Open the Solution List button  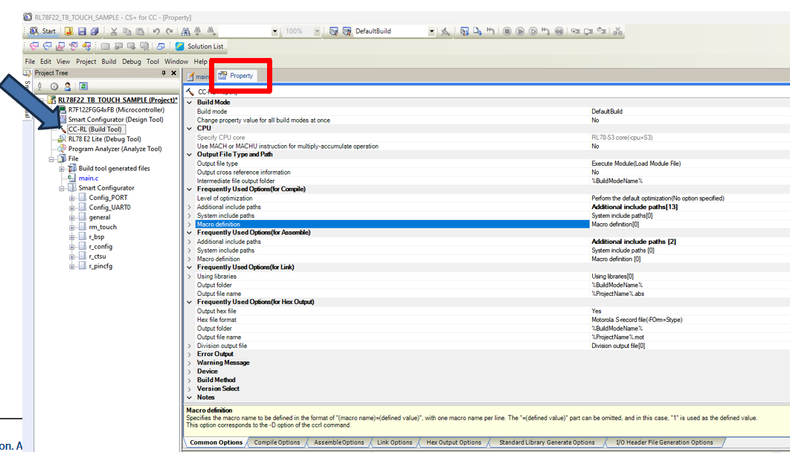pyautogui.click(x=199, y=46)
